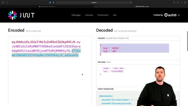Screen dimensions: 188x106
Task: Click the red header segment of the token
Action: (x=43, y=42)
